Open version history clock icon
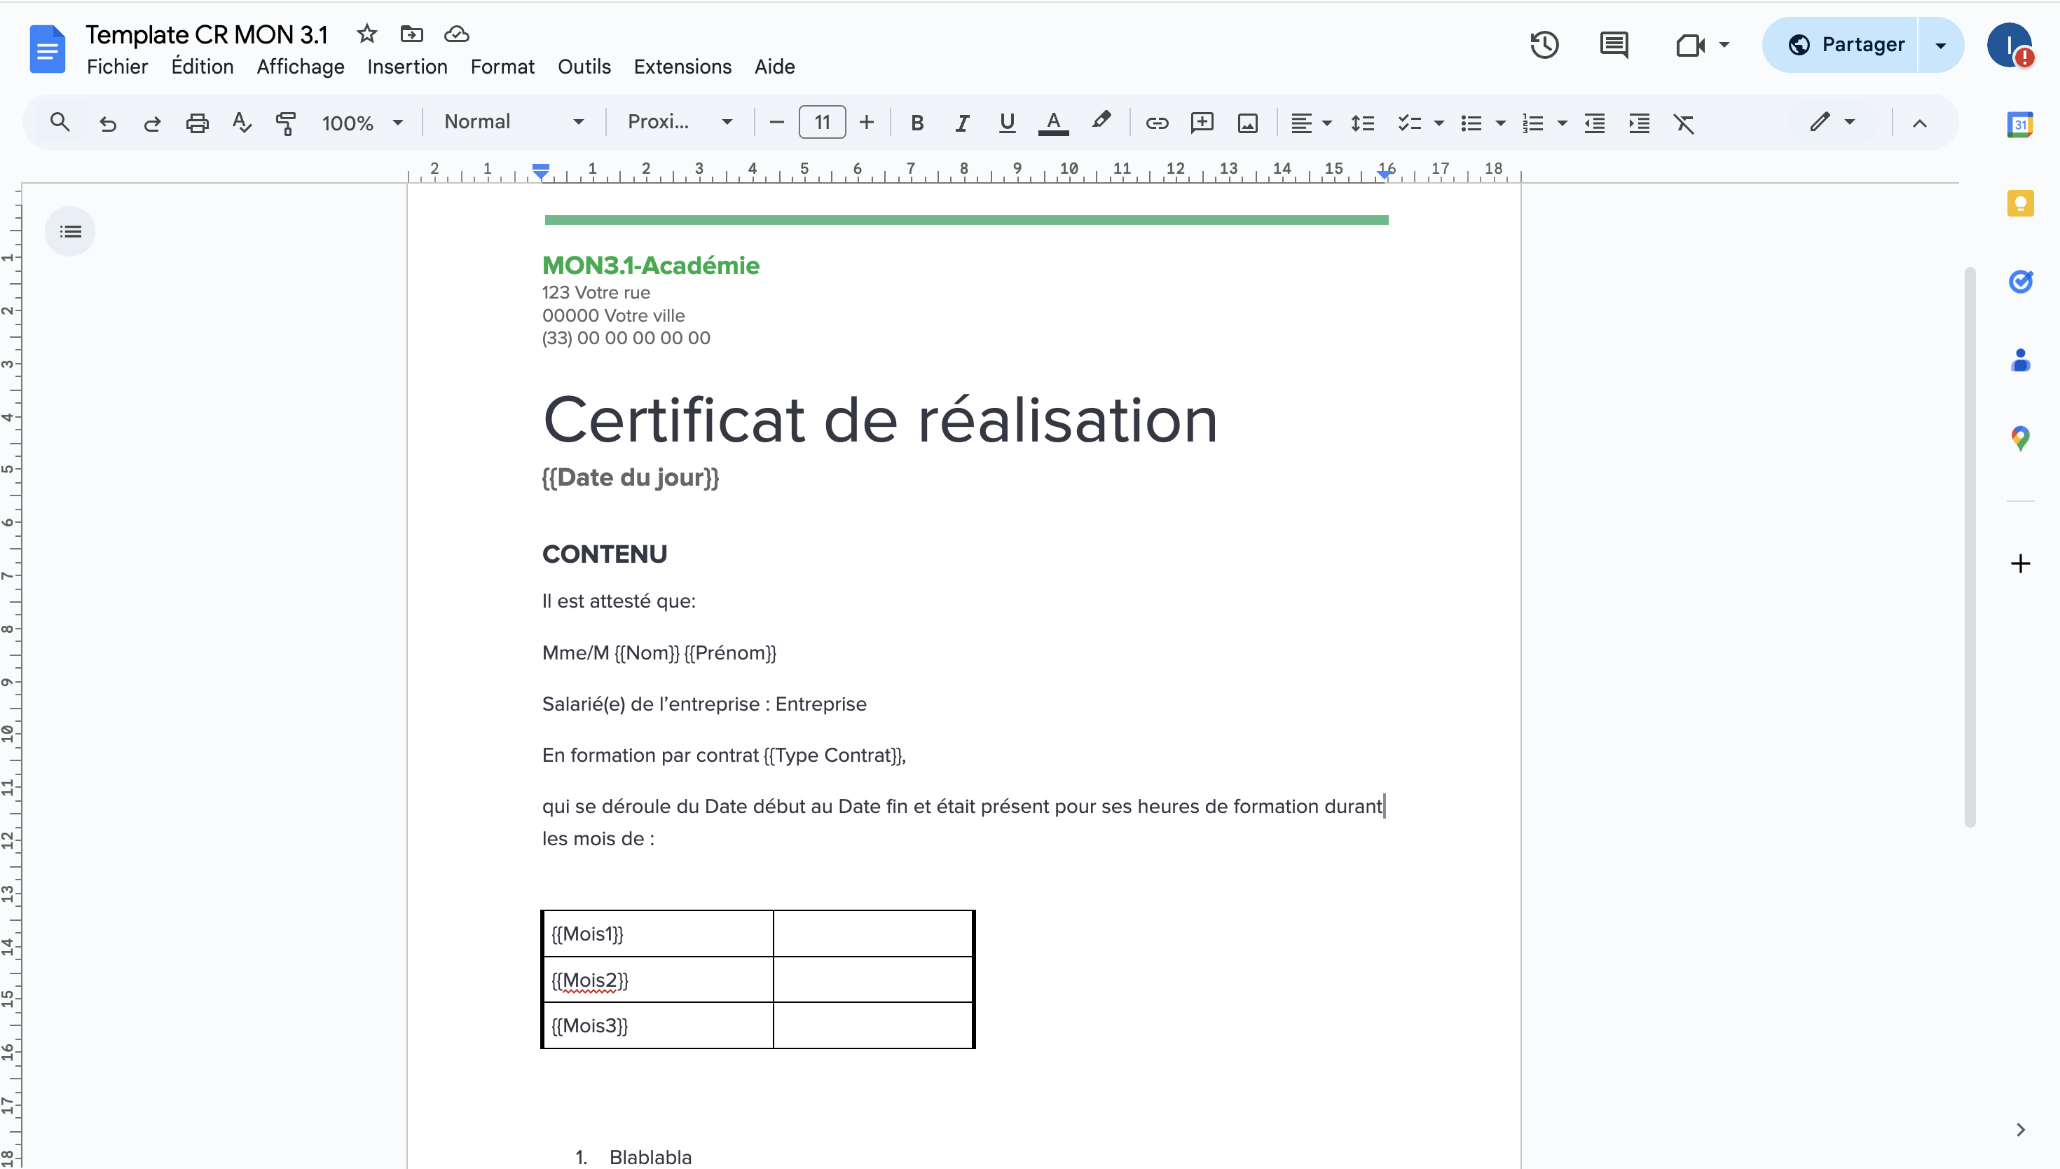Viewport: 2060px width, 1169px height. point(1544,45)
